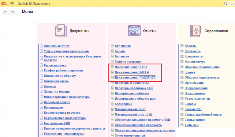Open Авансовый отчет document
The image size is (235, 137).
pyautogui.click(x=57, y=46)
